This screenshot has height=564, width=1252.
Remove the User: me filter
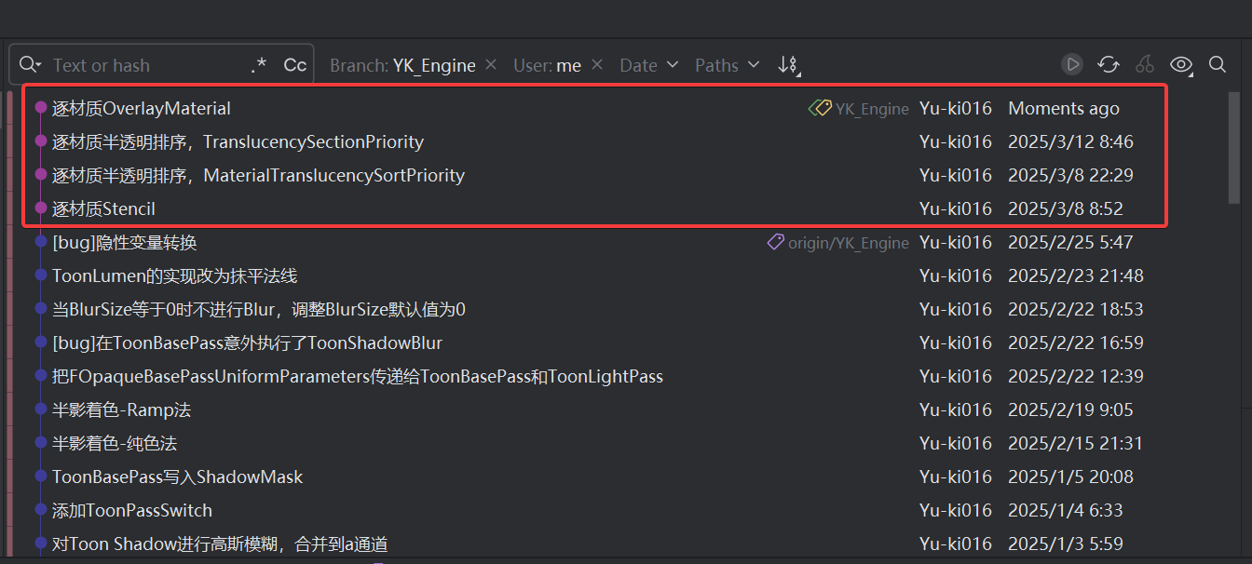[598, 65]
